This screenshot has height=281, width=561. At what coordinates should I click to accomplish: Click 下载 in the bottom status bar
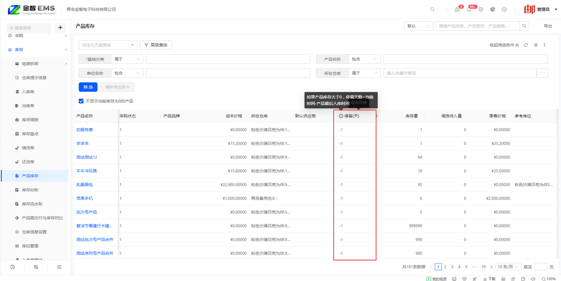click(x=489, y=279)
